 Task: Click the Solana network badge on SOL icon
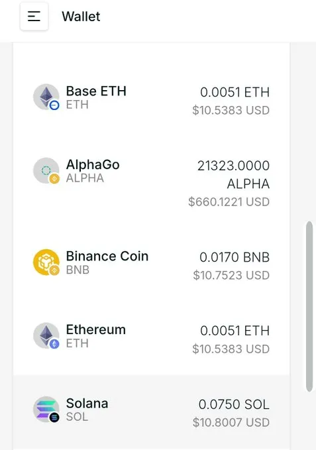pos(54,418)
